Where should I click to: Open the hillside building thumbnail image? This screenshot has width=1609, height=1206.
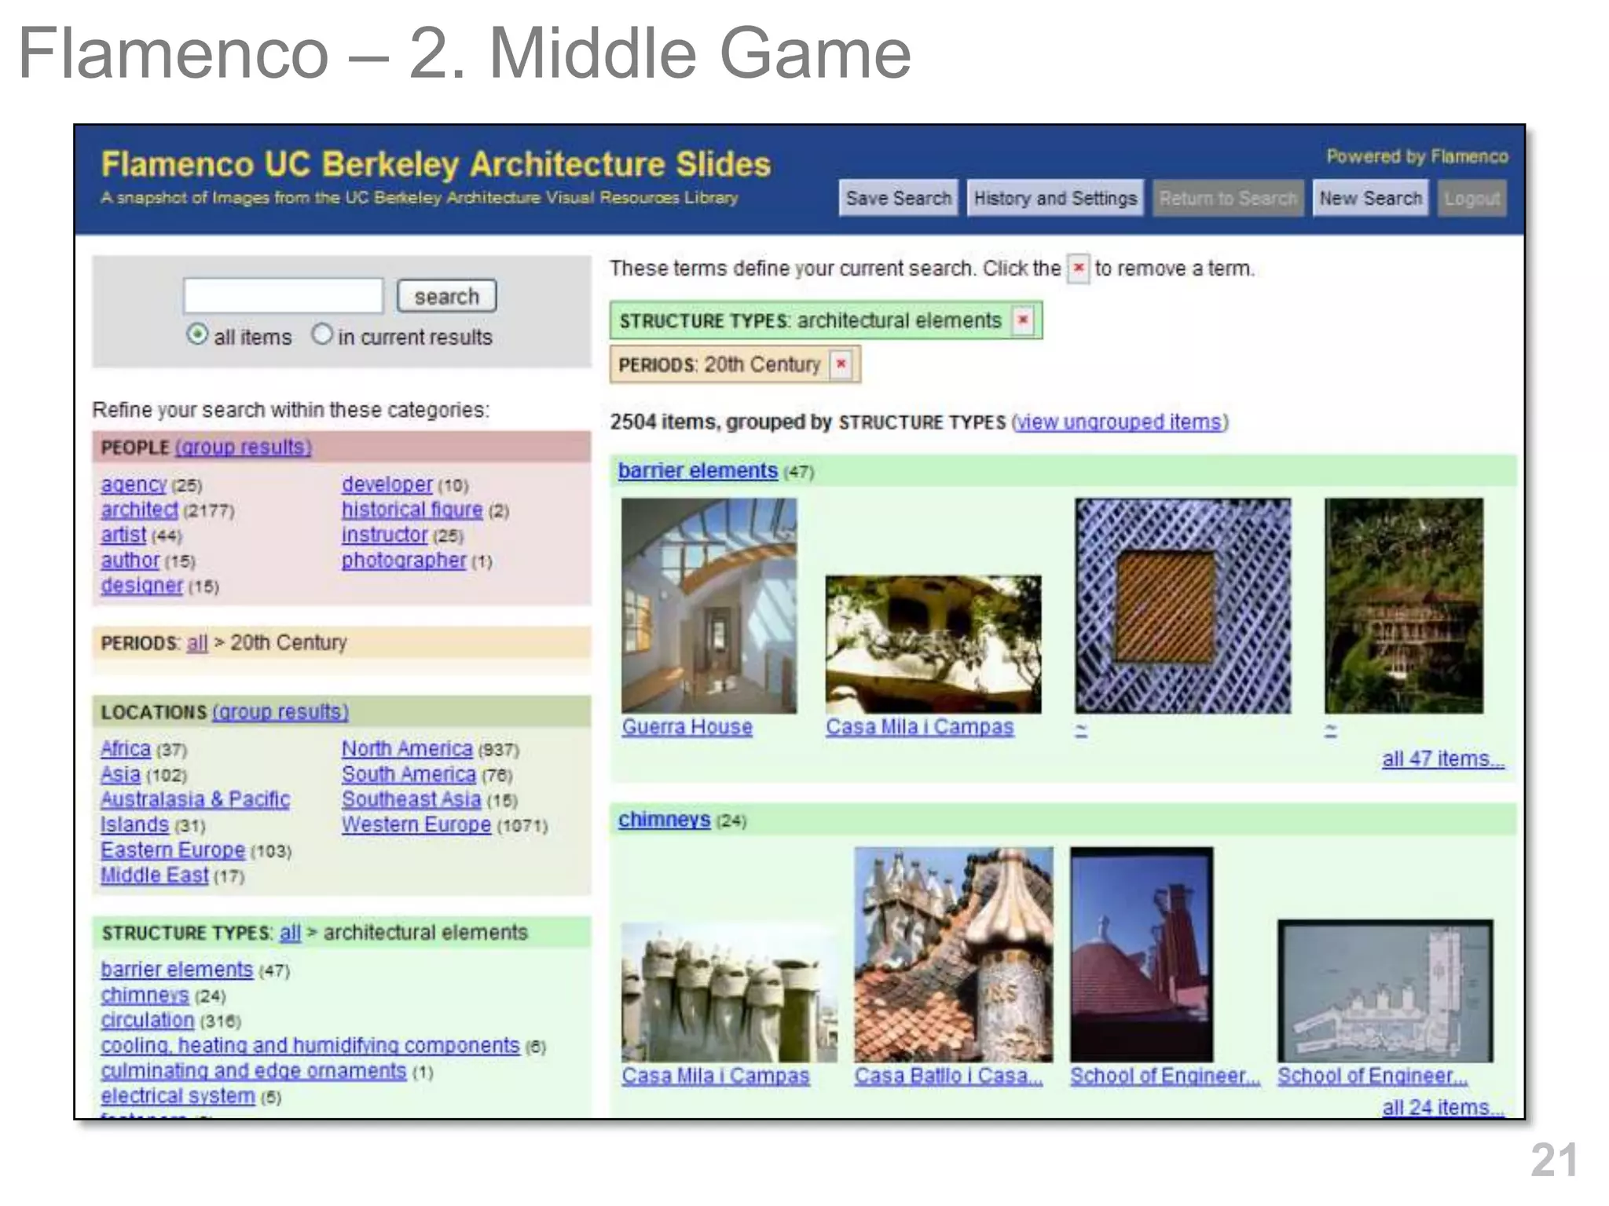click(x=1404, y=605)
